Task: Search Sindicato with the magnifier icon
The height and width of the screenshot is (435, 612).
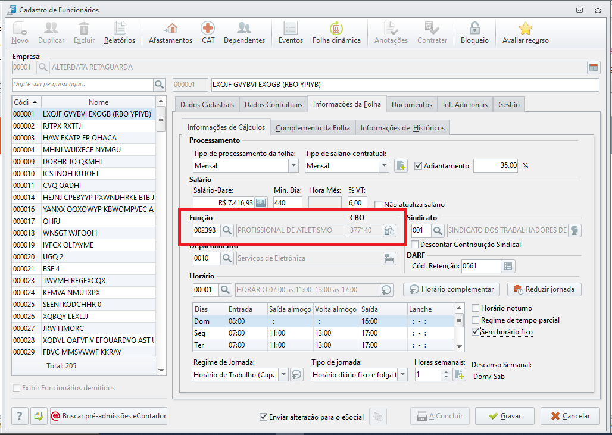Action: point(438,230)
